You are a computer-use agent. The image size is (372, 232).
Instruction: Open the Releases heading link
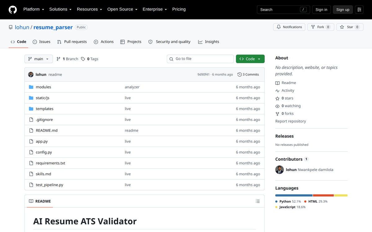coord(284,136)
